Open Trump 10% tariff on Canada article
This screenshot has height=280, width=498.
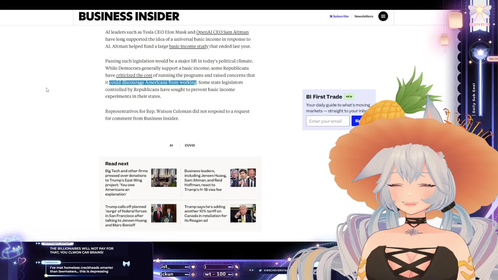205,213
